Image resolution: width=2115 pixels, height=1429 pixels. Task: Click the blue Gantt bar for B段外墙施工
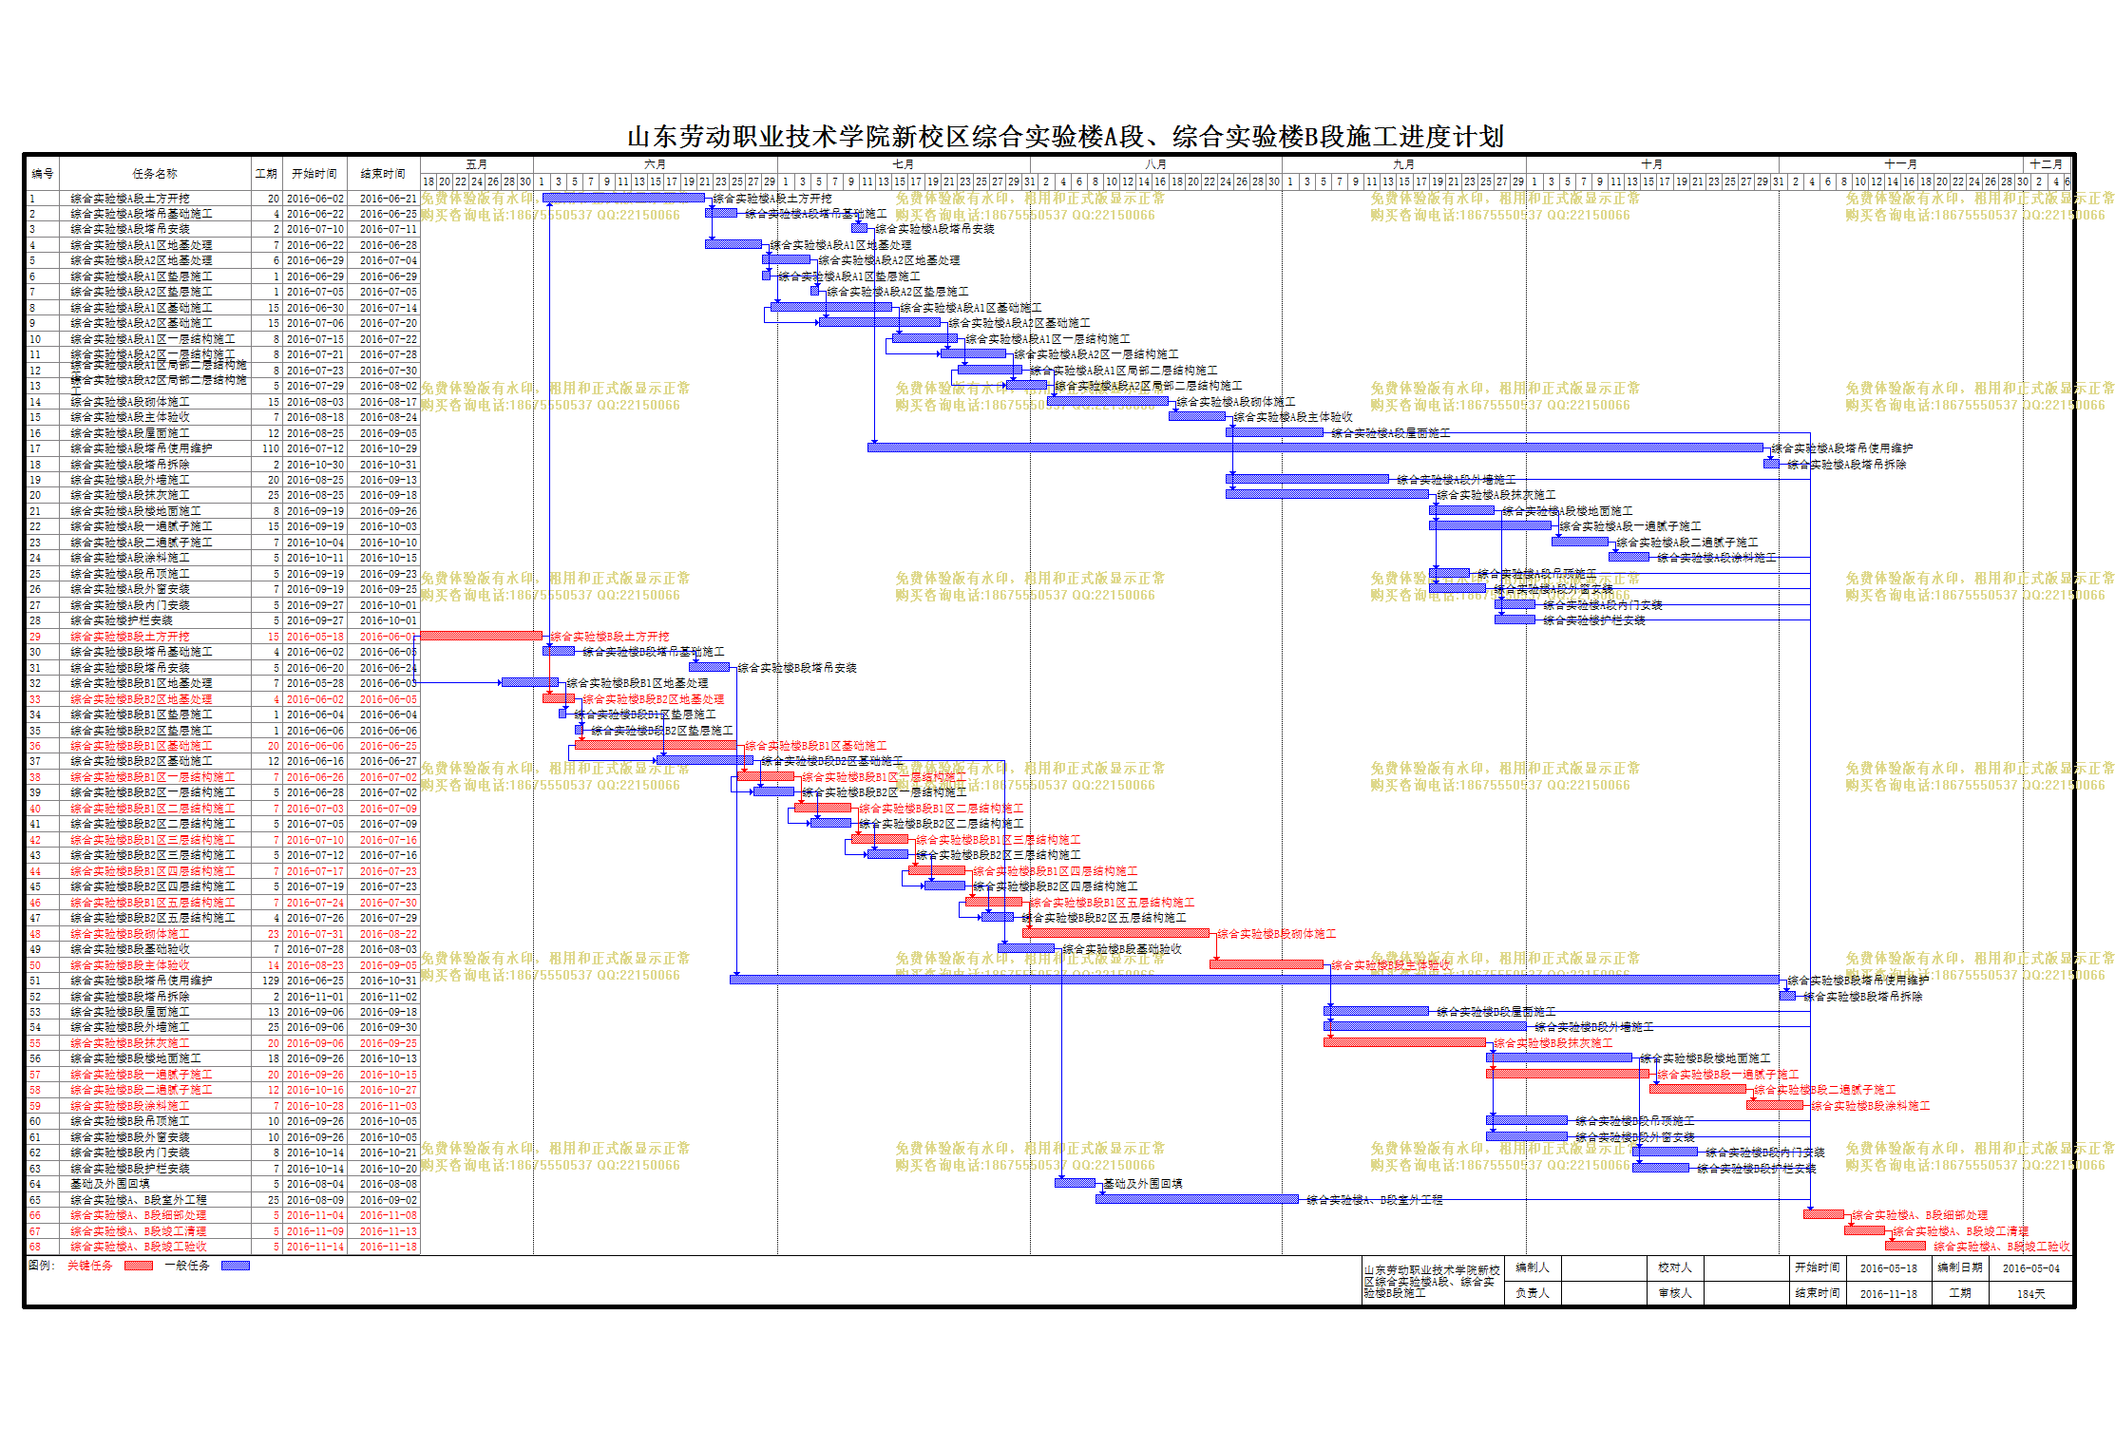1425,1026
